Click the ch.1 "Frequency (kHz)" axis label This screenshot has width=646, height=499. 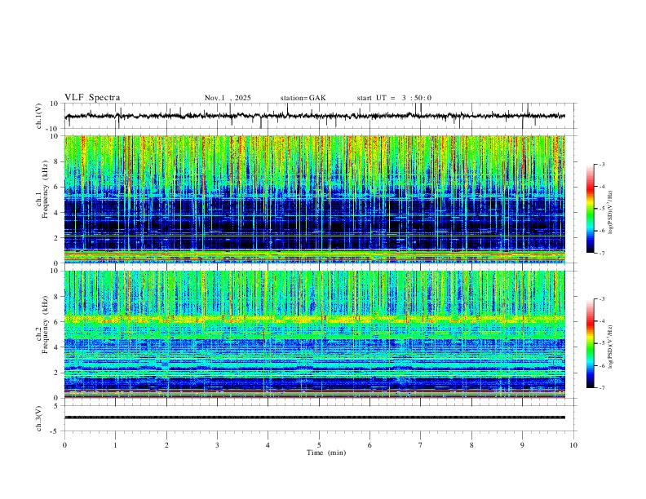click(45, 190)
